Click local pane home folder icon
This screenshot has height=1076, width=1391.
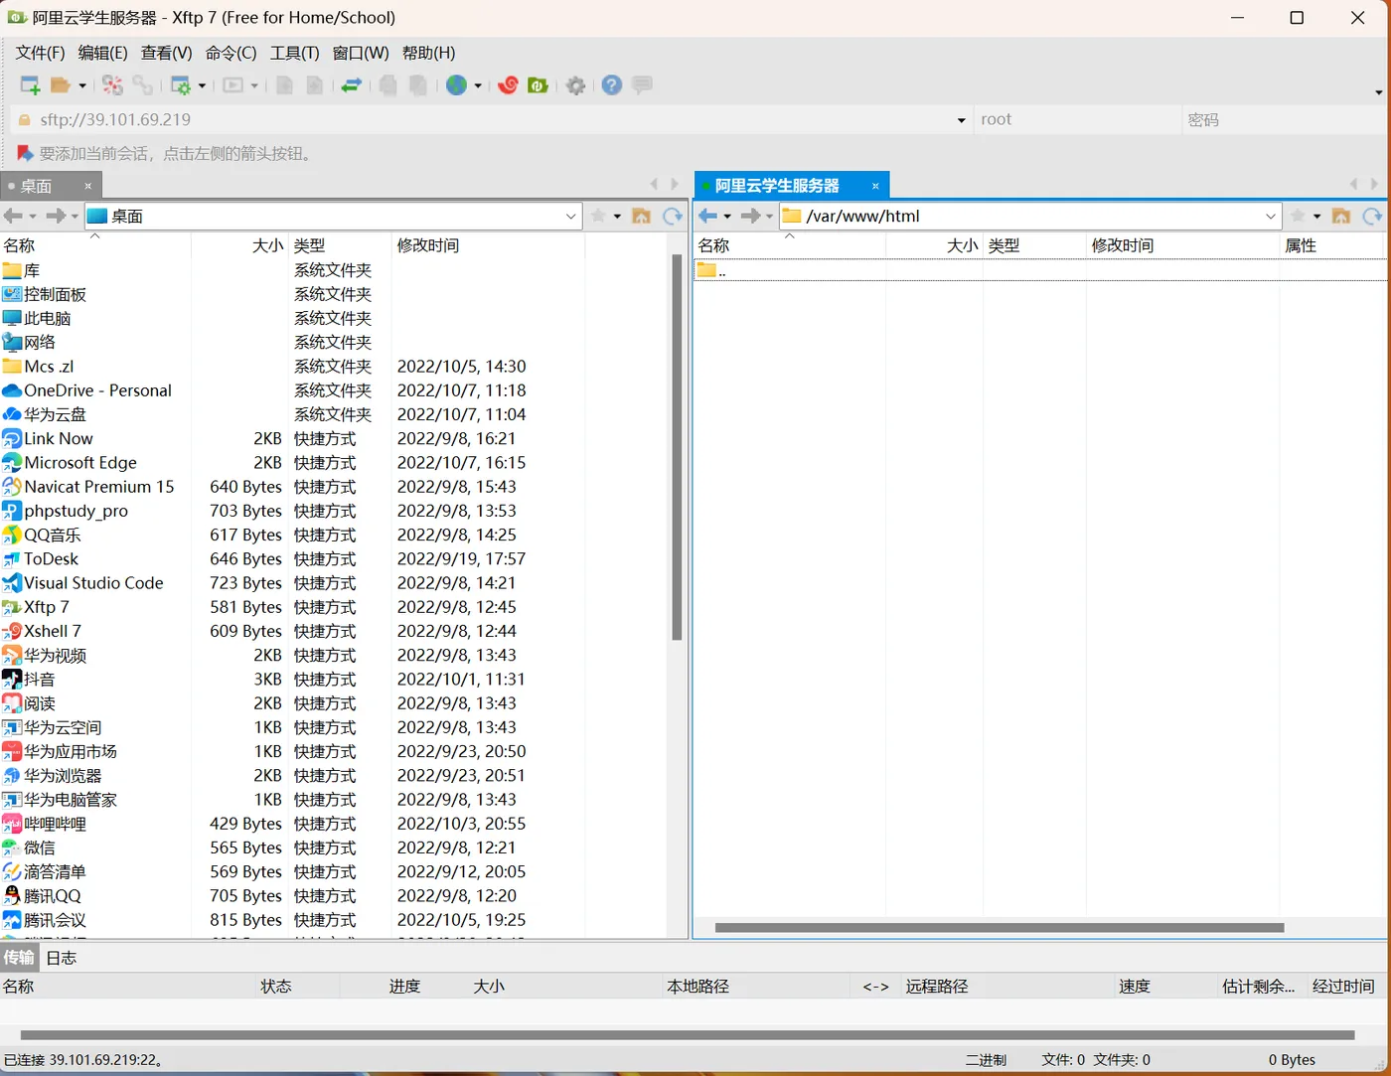pyautogui.click(x=641, y=216)
